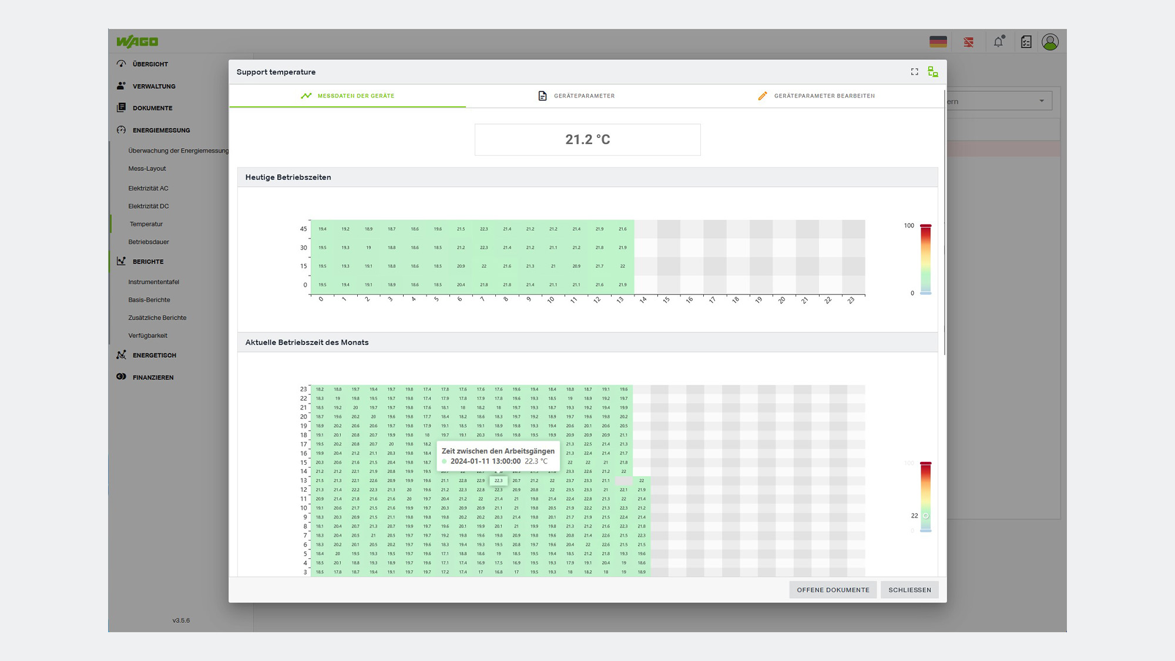Select the Energetisch sidebar icon

(x=121, y=355)
